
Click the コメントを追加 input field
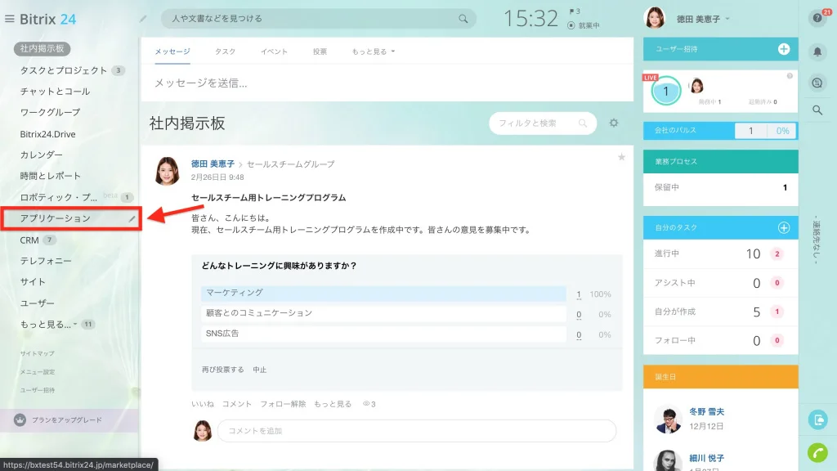pos(416,431)
